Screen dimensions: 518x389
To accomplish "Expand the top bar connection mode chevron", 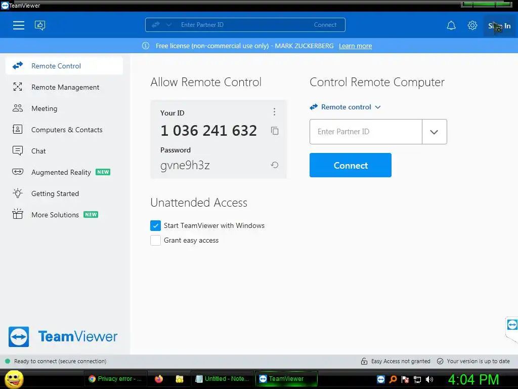I will (x=169, y=25).
